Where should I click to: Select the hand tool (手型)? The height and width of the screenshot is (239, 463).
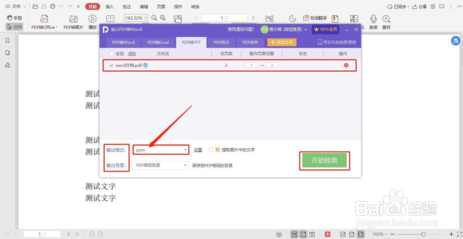click(x=14, y=18)
